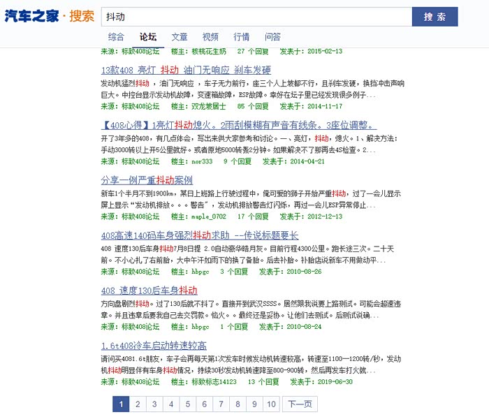The image size is (489, 419).
Task: Click the search input field containing 抖动
Action: point(256,16)
